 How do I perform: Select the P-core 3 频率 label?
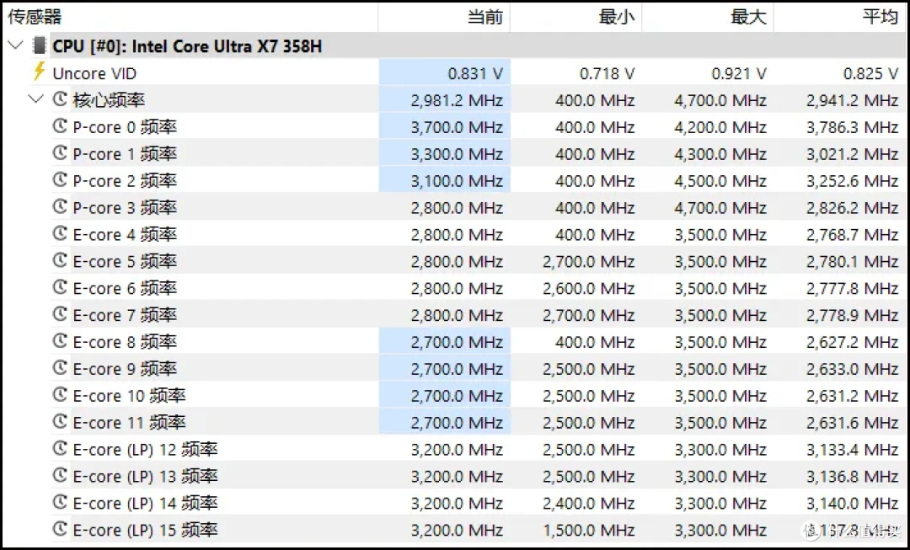click(125, 208)
